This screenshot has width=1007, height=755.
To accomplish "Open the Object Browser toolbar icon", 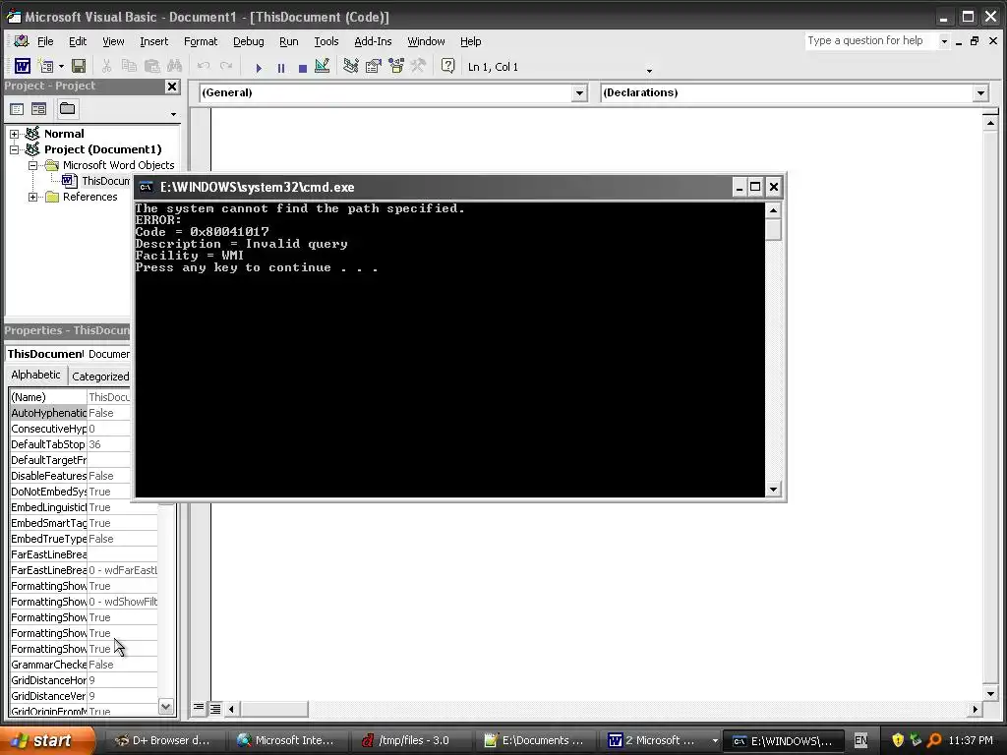I will click(x=396, y=66).
